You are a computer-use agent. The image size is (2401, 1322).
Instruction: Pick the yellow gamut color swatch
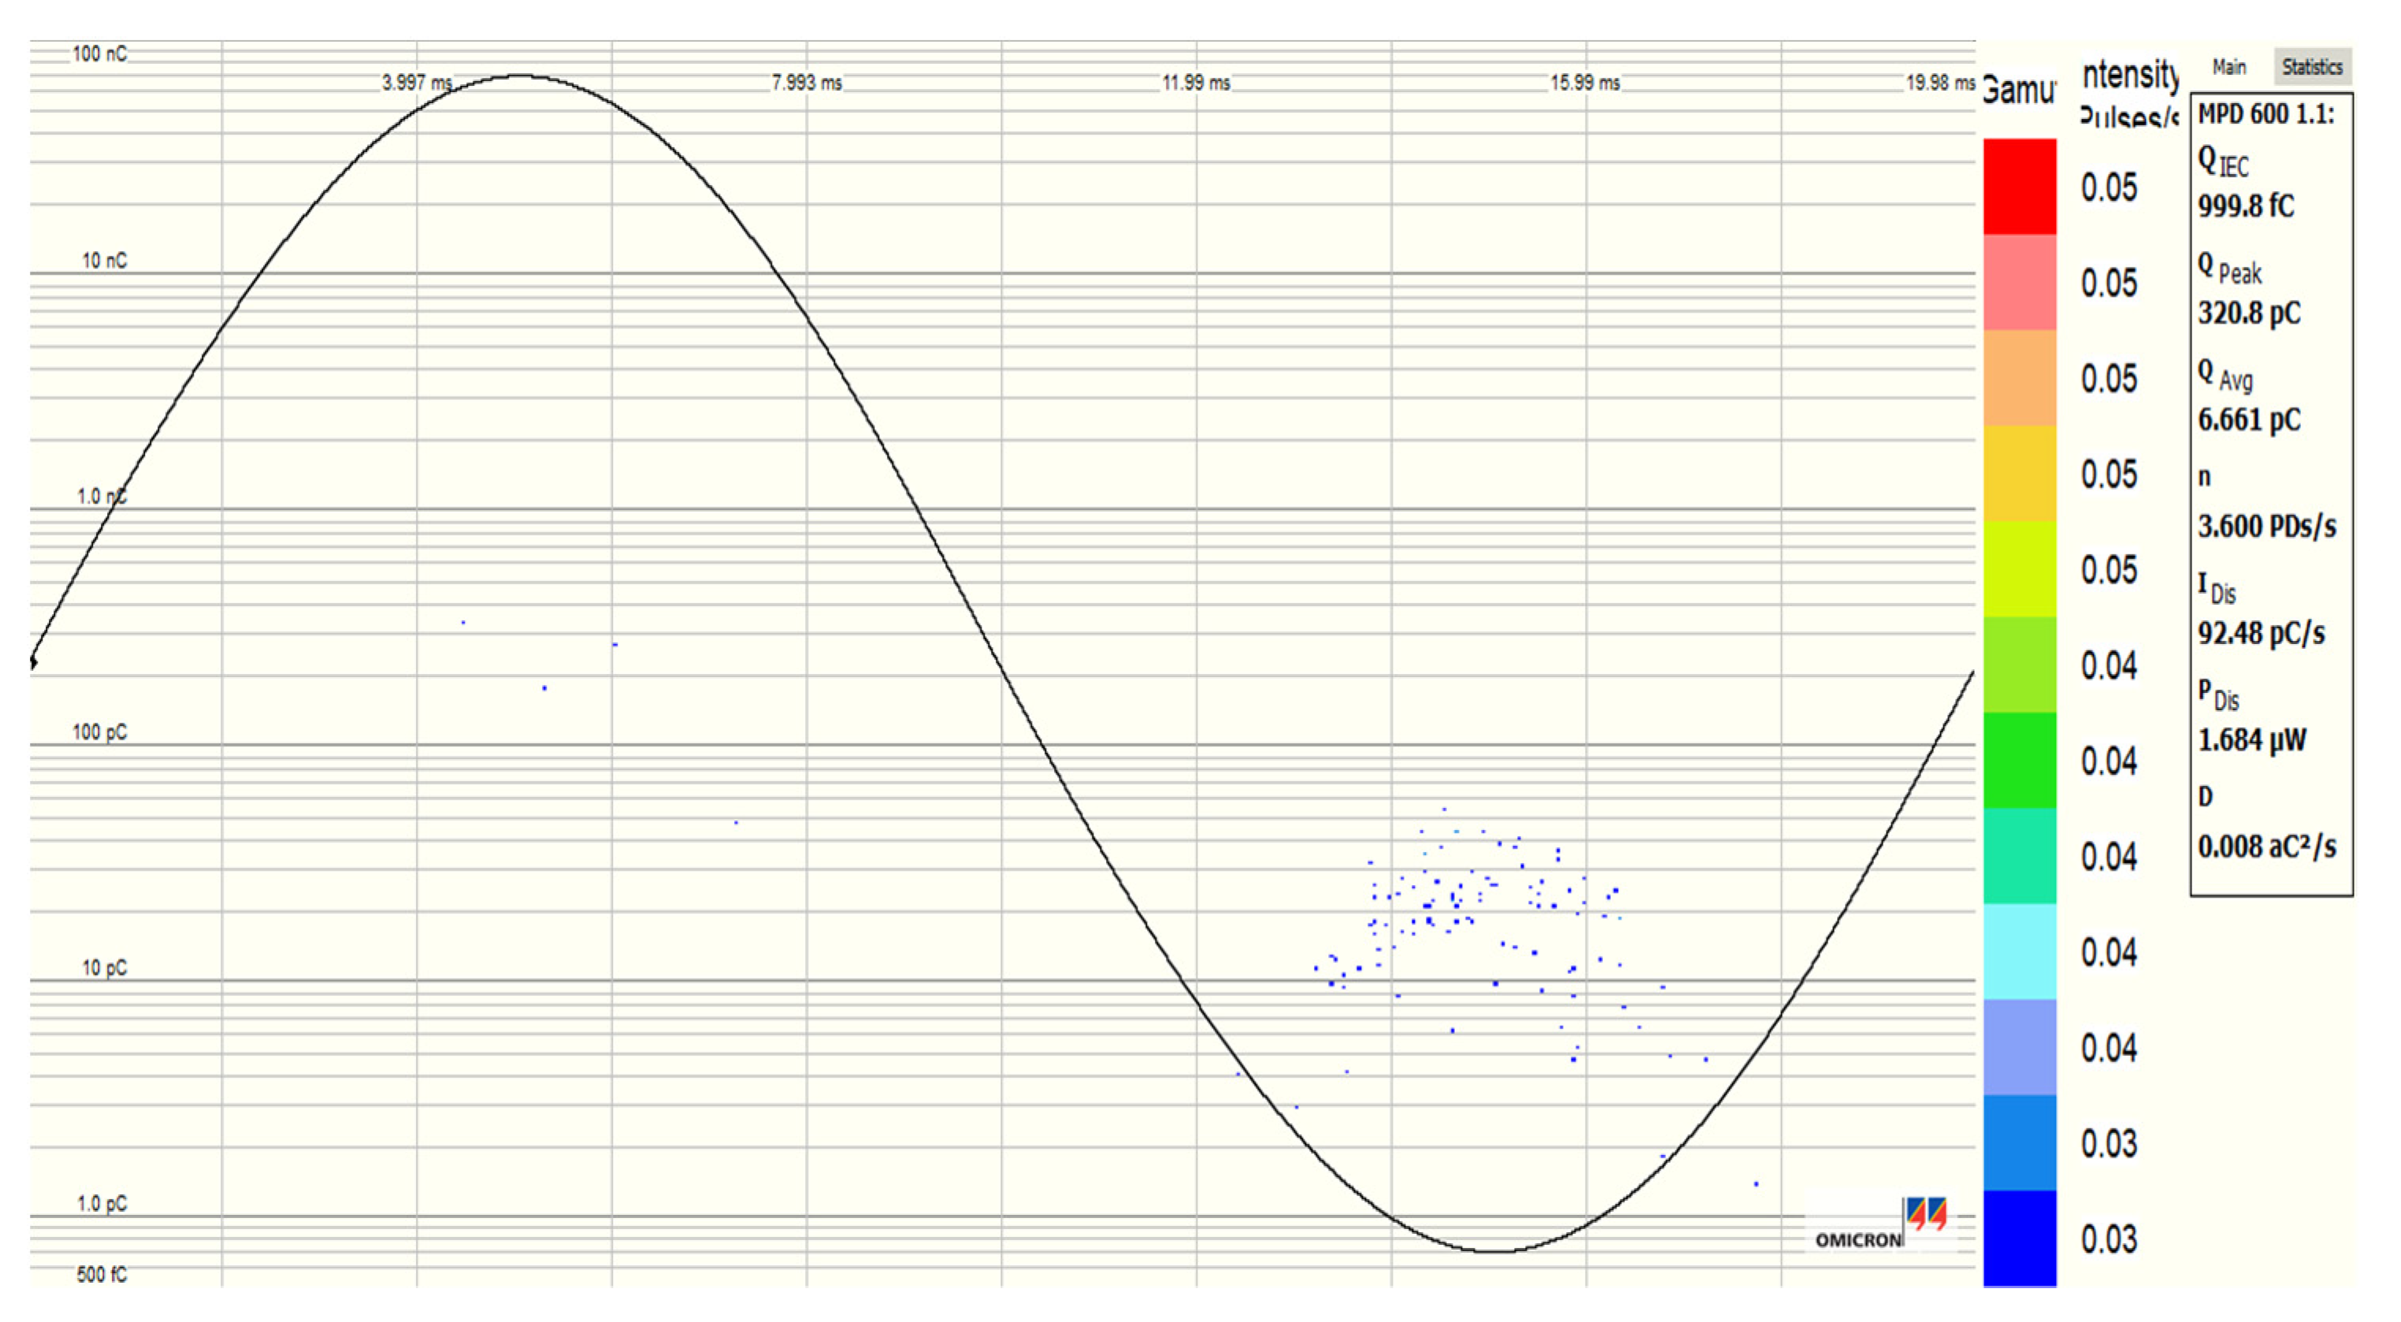2019,473
